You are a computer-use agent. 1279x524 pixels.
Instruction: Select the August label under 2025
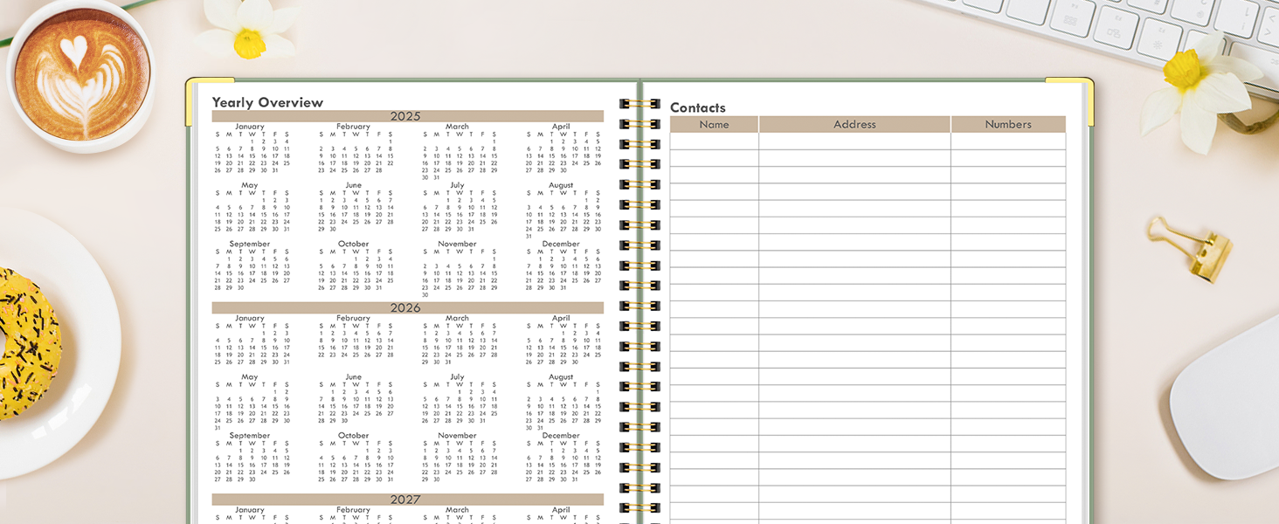tap(561, 185)
